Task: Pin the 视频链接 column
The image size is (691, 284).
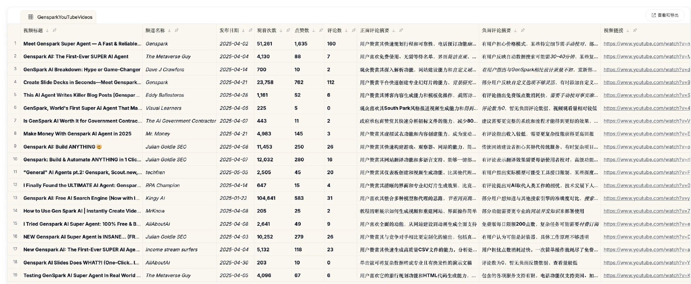Action: (x=635, y=30)
